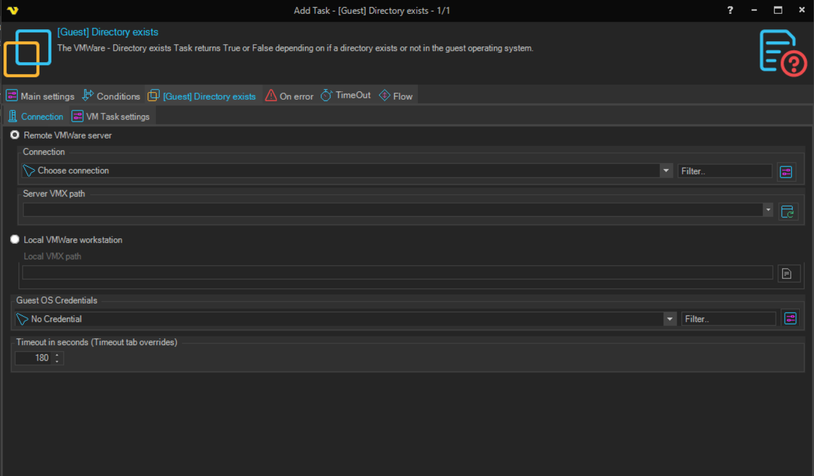Maximize the Add Task window
814x476 pixels.
pyautogui.click(x=778, y=10)
